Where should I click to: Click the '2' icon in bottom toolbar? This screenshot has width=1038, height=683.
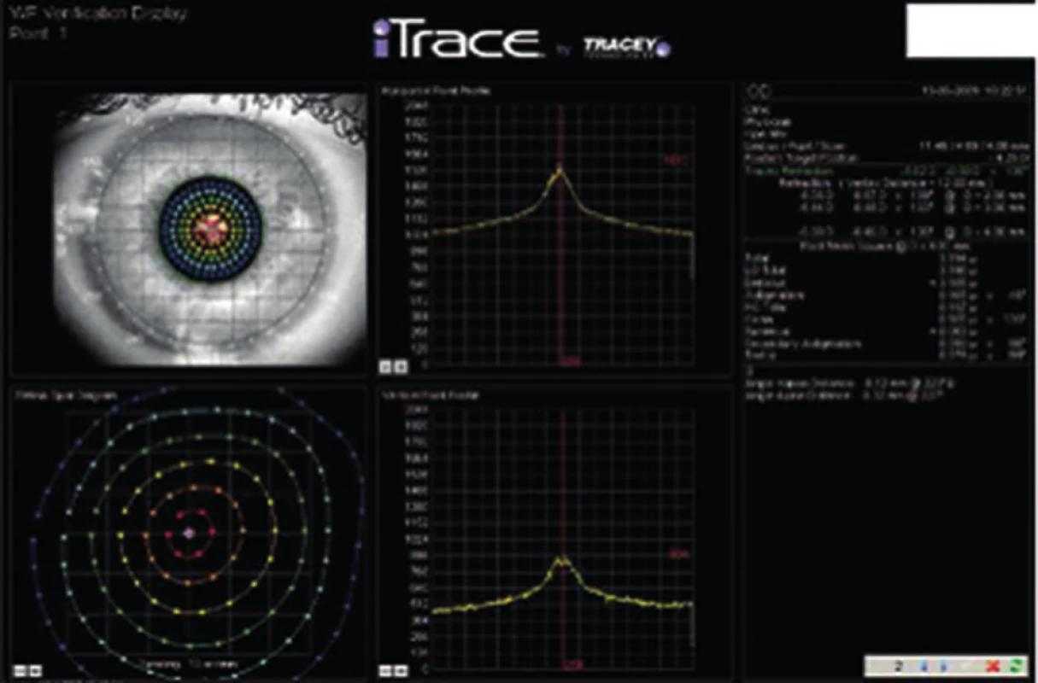(899, 666)
